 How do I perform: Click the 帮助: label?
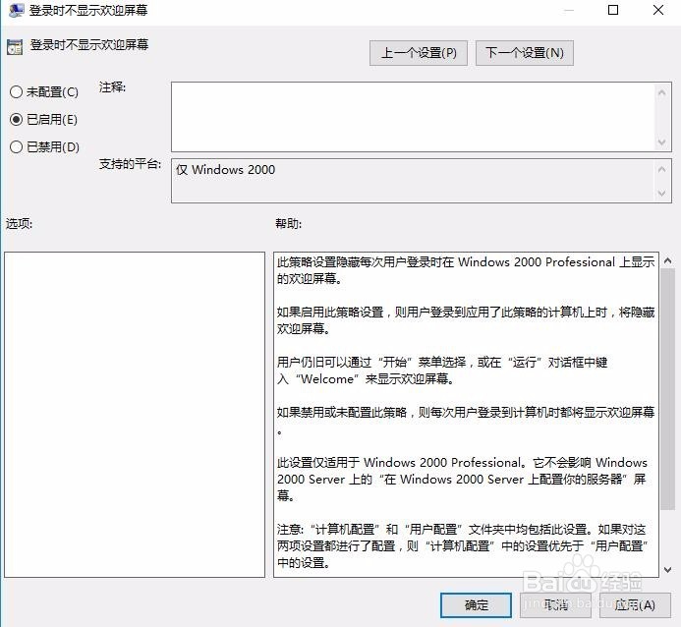pyautogui.click(x=288, y=224)
